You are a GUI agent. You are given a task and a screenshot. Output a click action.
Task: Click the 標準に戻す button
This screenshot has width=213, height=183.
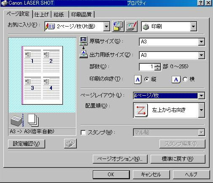click(x=178, y=159)
